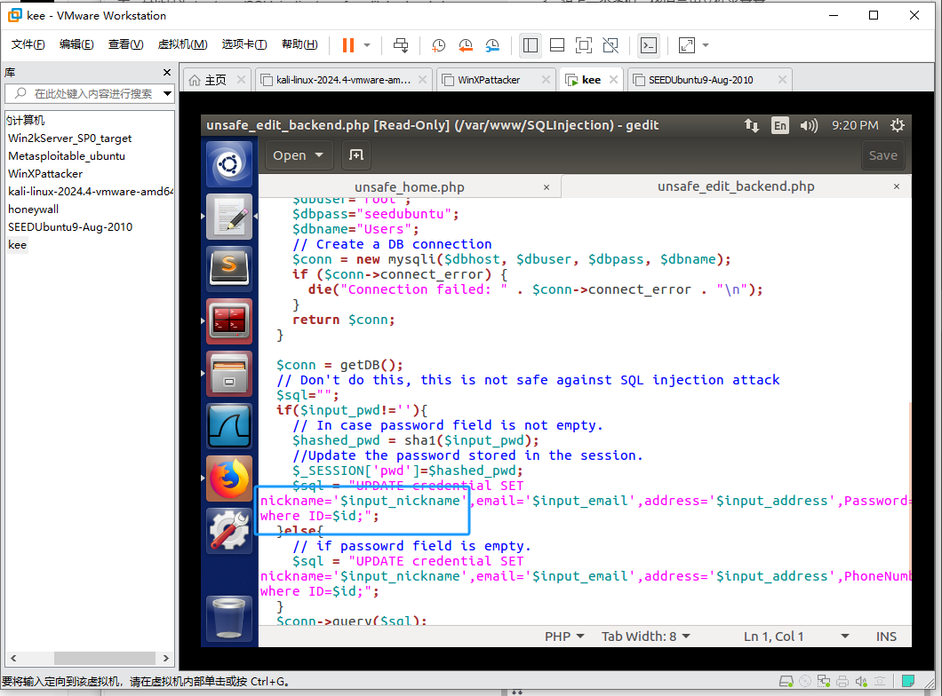Click the library horizontal scrollbar left arrow
942x696 pixels.
point(13,658)
